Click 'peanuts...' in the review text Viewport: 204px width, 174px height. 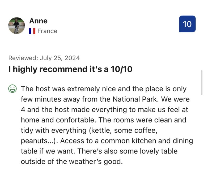point(40,141)
